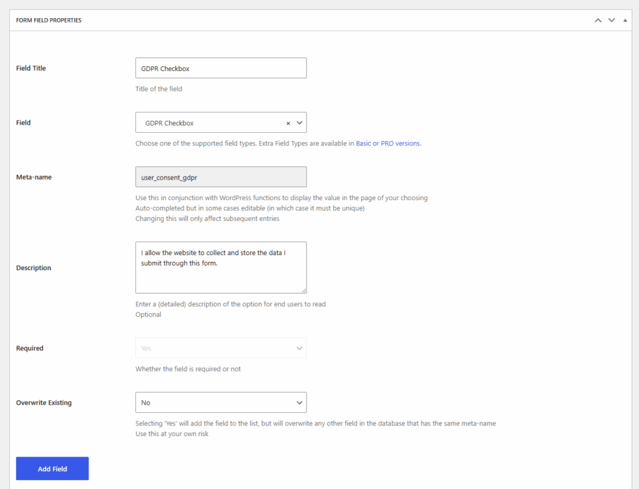This screenshot has width=639, height=489.
Task: Select the user_consent_gdpr Meta-name field
Action: 221,177
